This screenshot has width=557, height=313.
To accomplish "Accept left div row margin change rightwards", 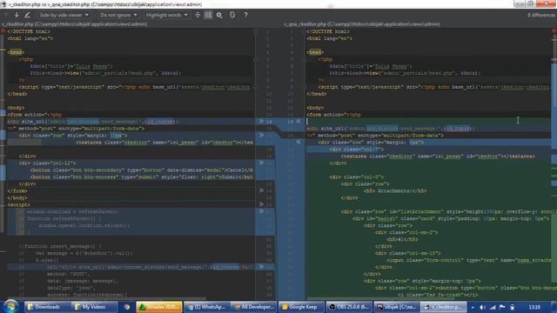I will point(261,136).
